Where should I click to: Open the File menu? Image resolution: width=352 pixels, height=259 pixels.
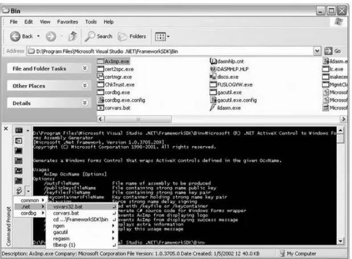click(14, 22)
